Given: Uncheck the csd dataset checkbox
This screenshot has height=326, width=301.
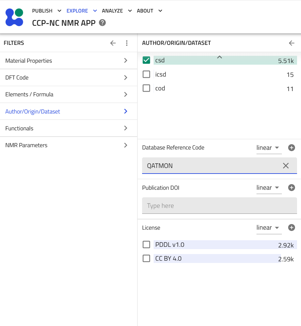Looking at the screenshot, I should click(x=146, y=60).
